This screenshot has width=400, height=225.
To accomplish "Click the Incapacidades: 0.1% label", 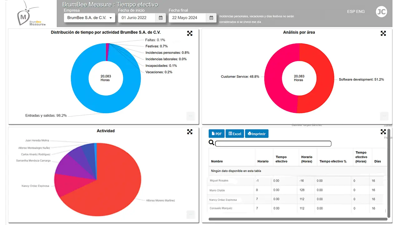I will [x=161, y=66].
